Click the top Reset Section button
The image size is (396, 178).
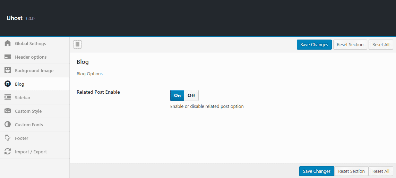point(350,44)
